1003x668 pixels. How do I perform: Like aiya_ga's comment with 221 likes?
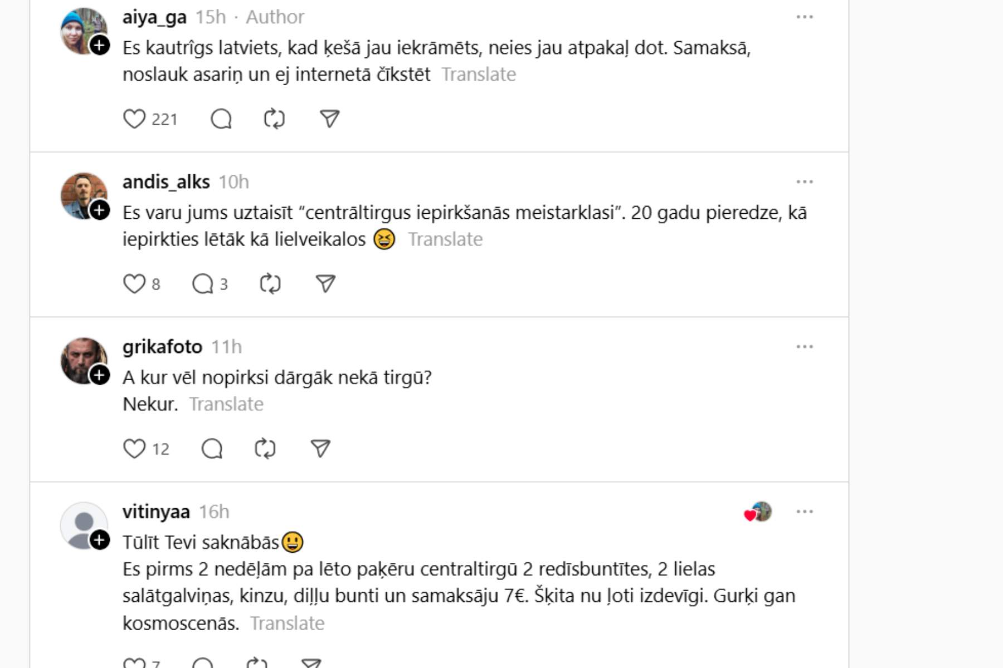point(134,119)
